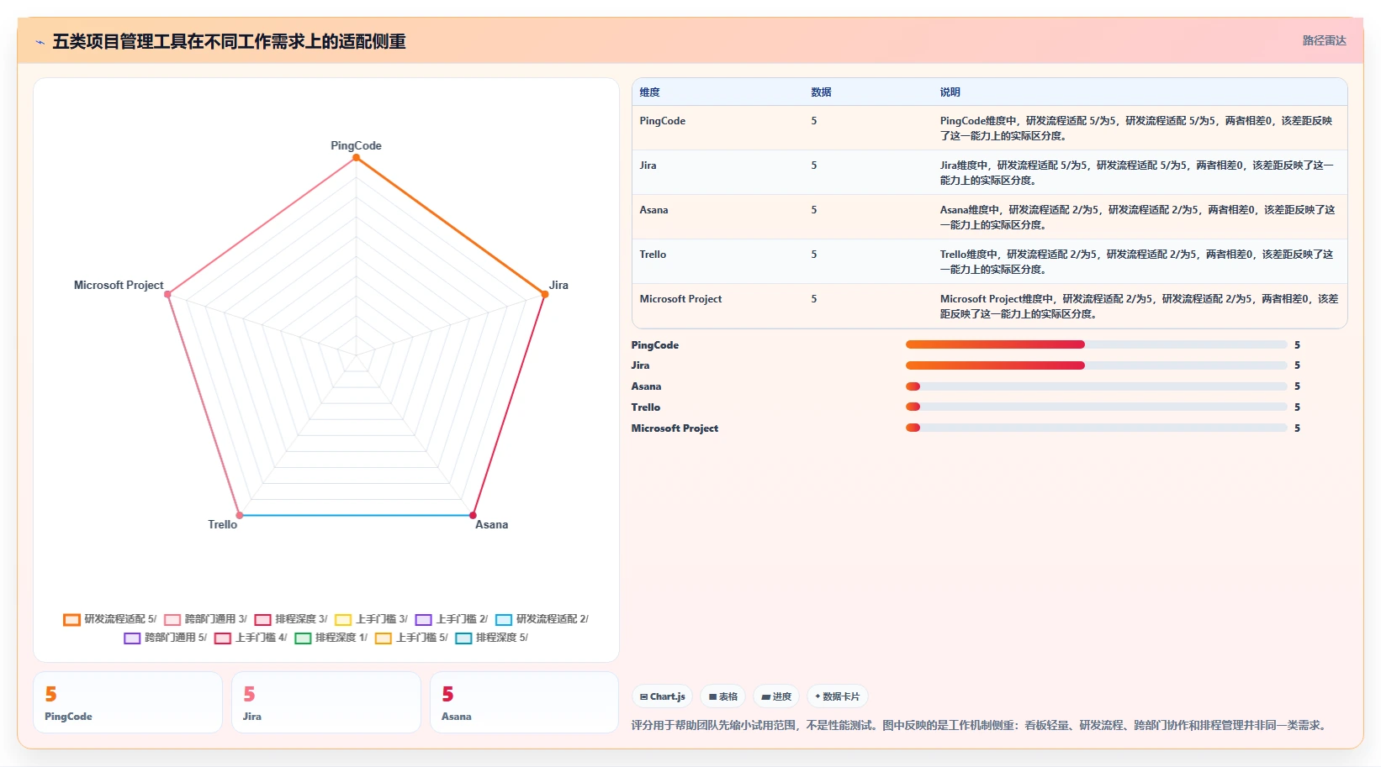
Task: Toggle legend item 上手门槛 2/
Action: pyautogui.click(x=452, y=619)
